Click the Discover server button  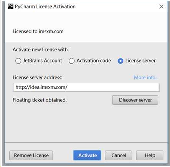coord(135,100)
